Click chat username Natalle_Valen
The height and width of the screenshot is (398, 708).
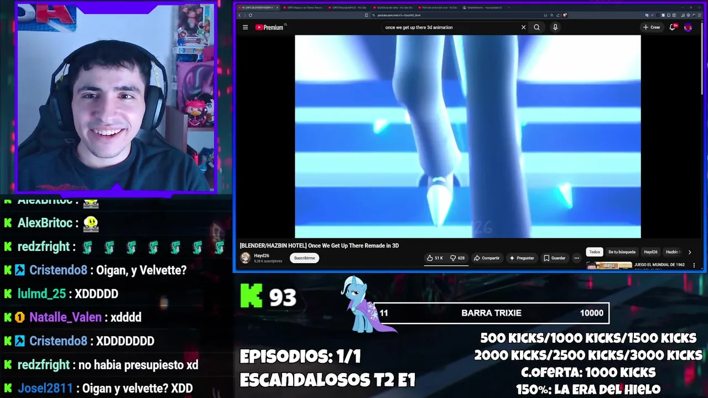65,317
